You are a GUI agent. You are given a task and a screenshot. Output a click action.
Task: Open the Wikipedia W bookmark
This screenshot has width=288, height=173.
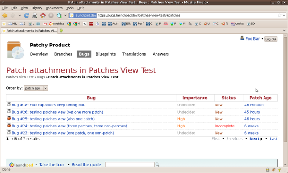click(x=84, y=23)
